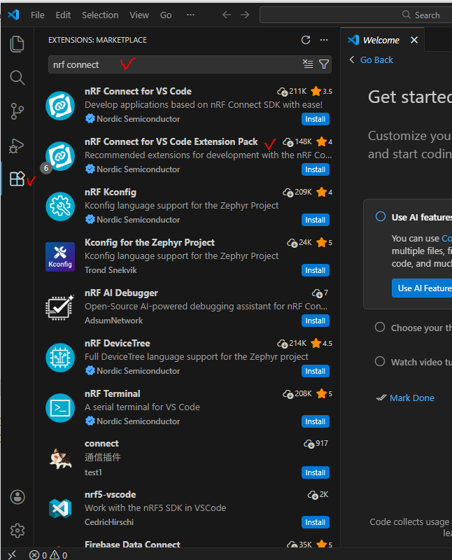
Task: Close the Welcome tab
Action: tap(414, 40)
